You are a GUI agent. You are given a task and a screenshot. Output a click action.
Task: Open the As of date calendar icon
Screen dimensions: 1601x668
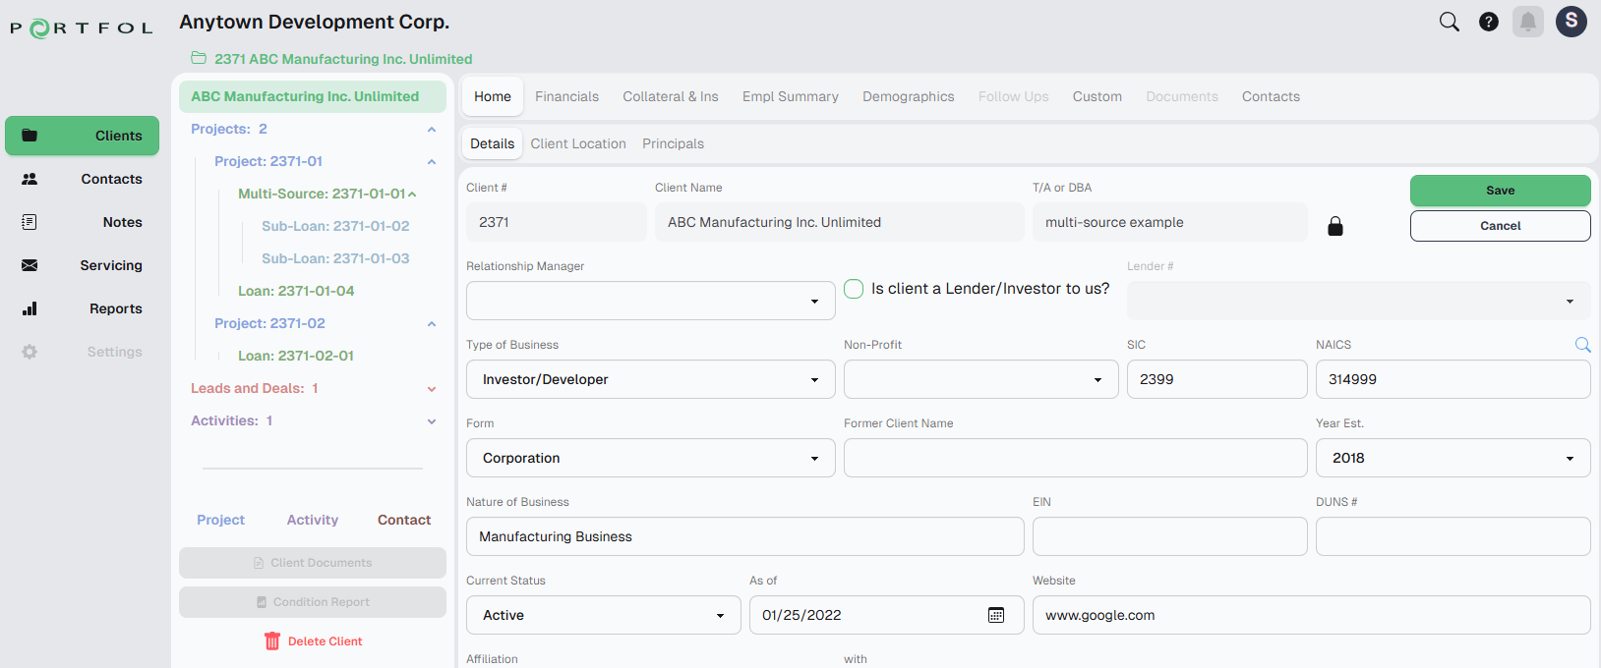[996, 615]
